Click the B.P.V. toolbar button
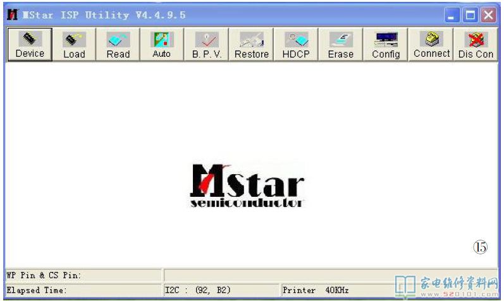This screenshot has width=504, height=301. point(207,45)
